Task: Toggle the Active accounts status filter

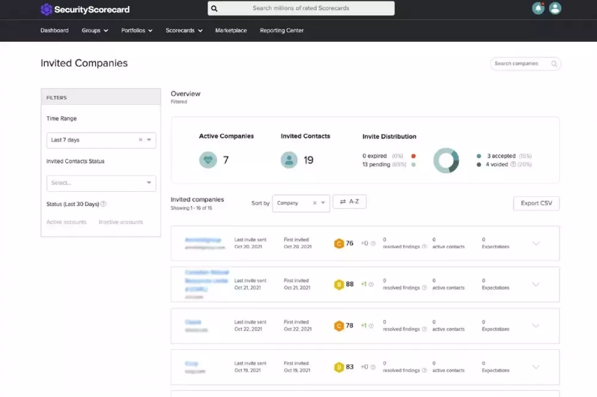Action: point(66,222)
